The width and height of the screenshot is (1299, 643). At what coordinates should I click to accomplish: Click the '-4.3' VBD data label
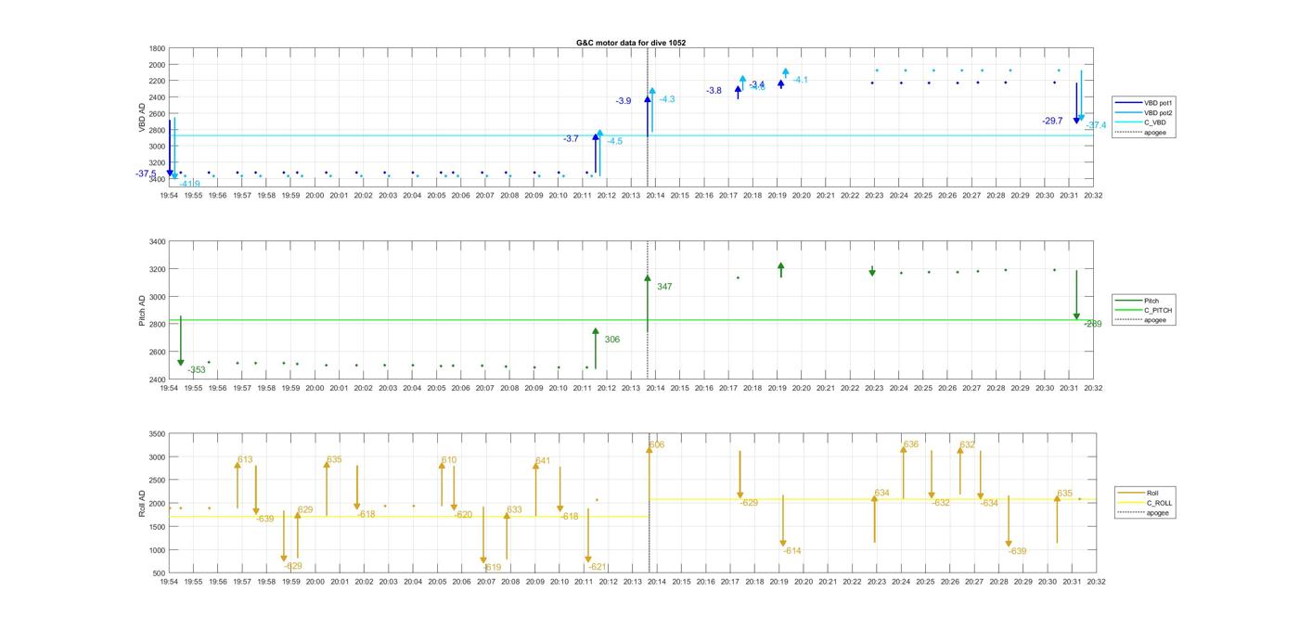(667, 99)
